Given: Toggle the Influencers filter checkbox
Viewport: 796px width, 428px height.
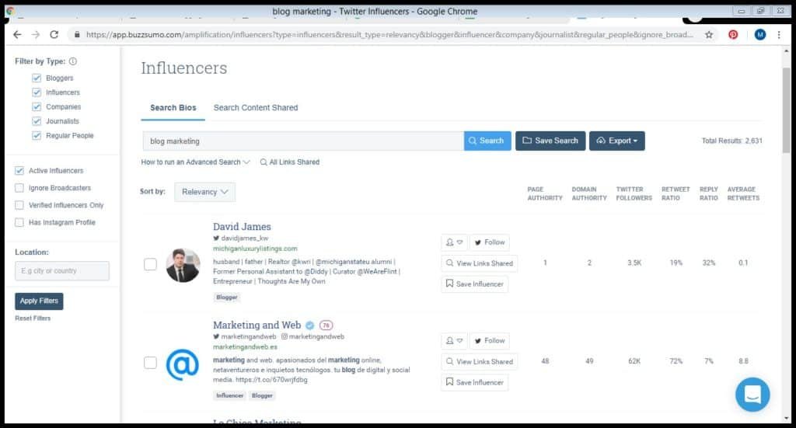Looking at the screenshot, I should tap(37, 92).
